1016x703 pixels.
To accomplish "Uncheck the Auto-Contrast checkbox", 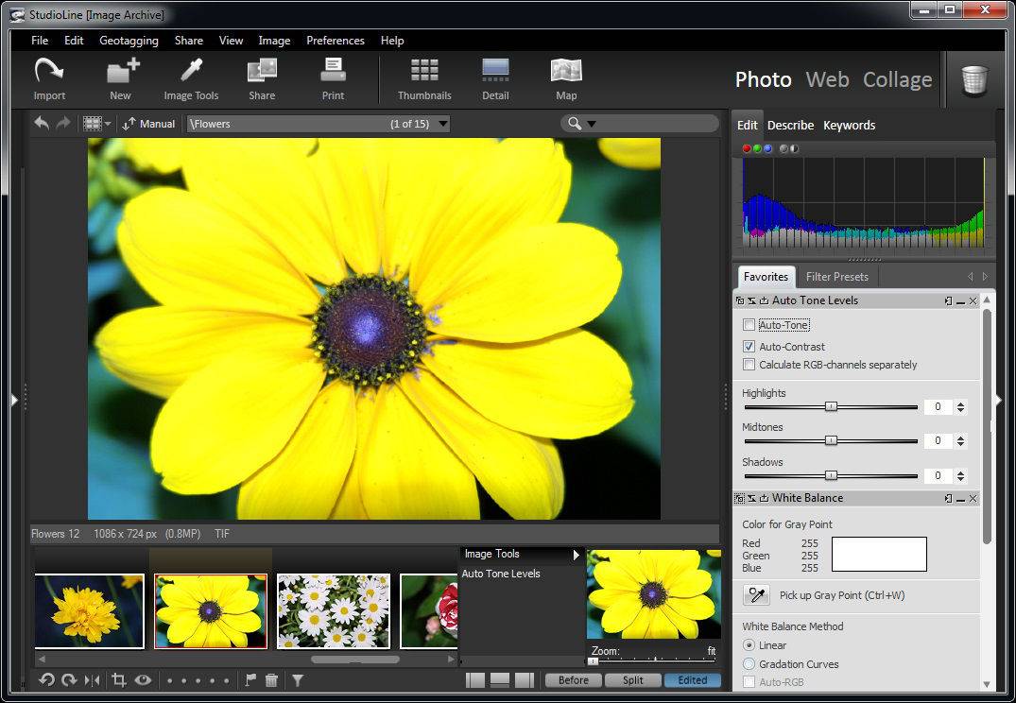I will tap(749, 346).
